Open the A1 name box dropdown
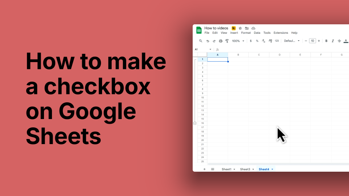 coord(210,49)
